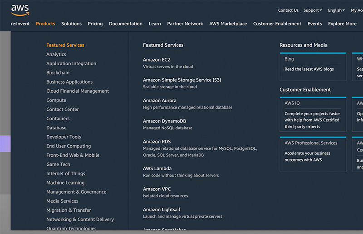Select Media Services category
Image resolution: width=363 pixels, height=234 pixels.
(x=62, y=201)
